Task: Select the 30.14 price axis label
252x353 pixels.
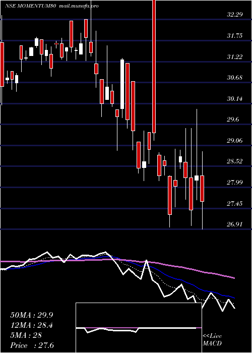Action: tap(235, 99)
